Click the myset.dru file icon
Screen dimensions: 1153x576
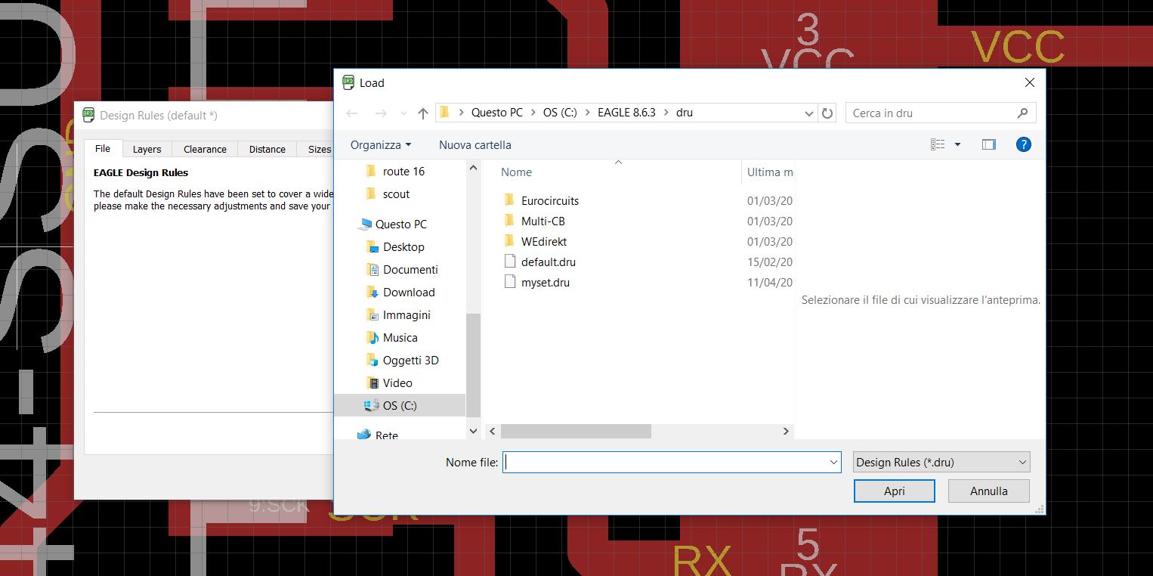pyautogui.click(x=510, y=283)
